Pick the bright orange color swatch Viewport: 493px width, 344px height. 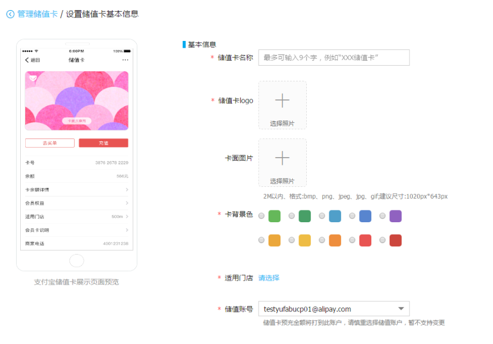click(x=335, y=240)
